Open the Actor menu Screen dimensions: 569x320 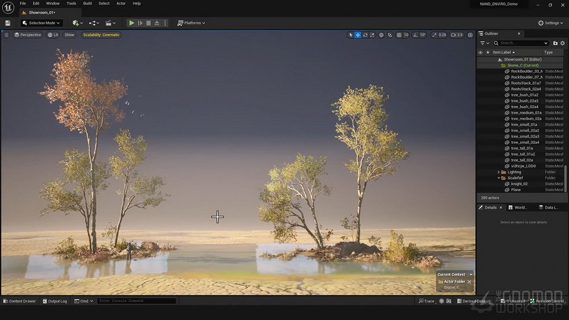tap(121, 3)
